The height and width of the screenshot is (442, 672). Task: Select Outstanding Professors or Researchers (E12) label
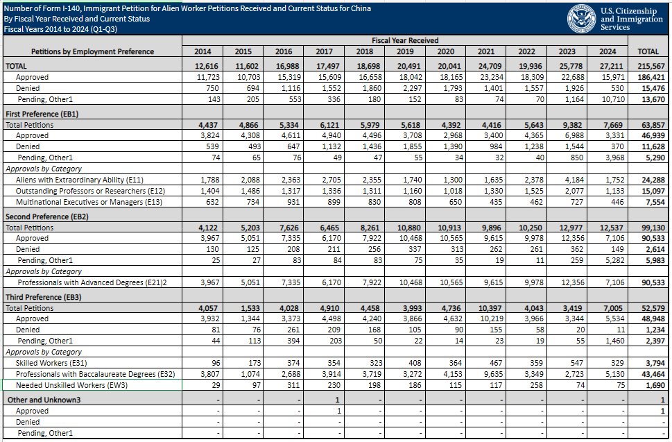tap(90, 191)
